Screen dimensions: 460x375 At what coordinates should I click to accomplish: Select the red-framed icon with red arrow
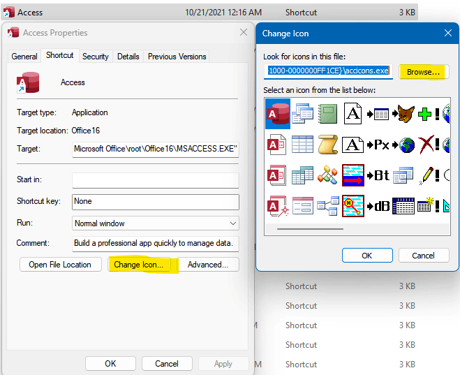tap(353, 175)
